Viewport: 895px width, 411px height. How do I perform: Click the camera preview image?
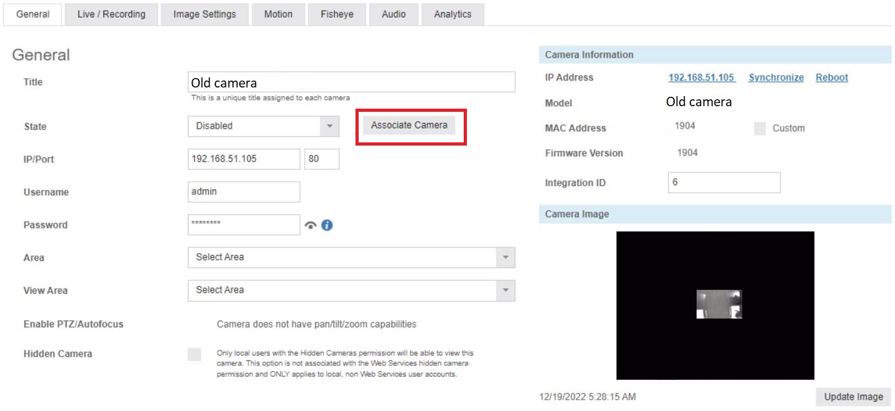[x=715, y=305]
